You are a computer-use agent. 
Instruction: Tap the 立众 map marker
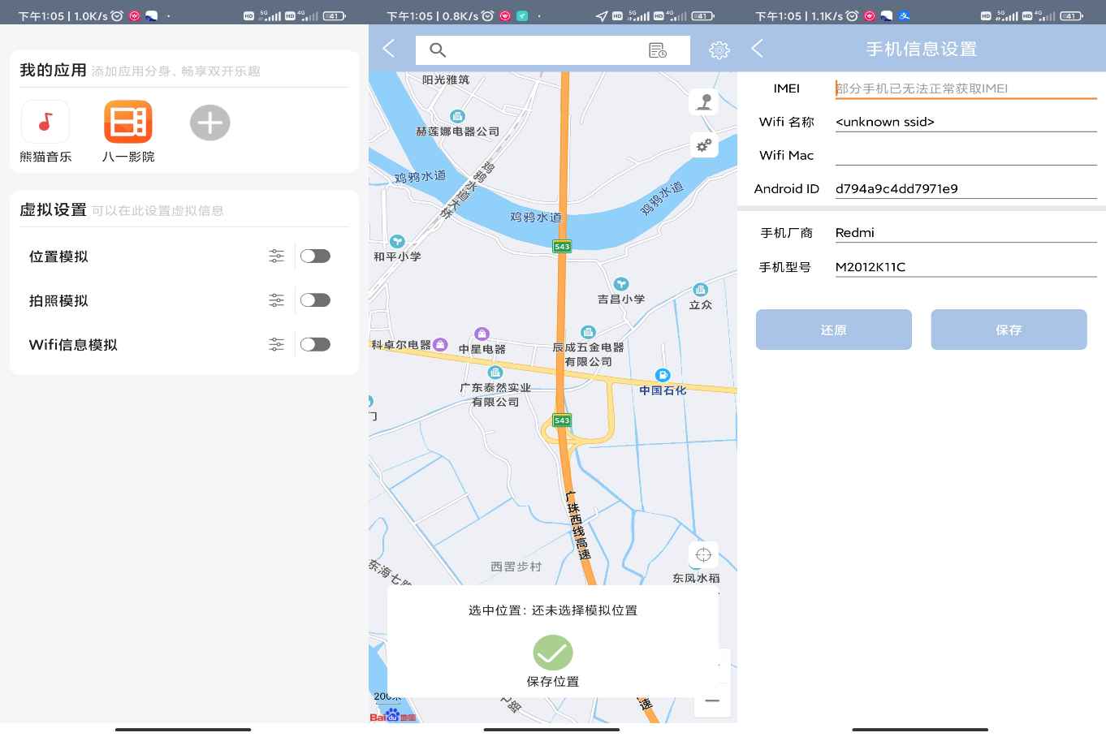coord(700,291)
